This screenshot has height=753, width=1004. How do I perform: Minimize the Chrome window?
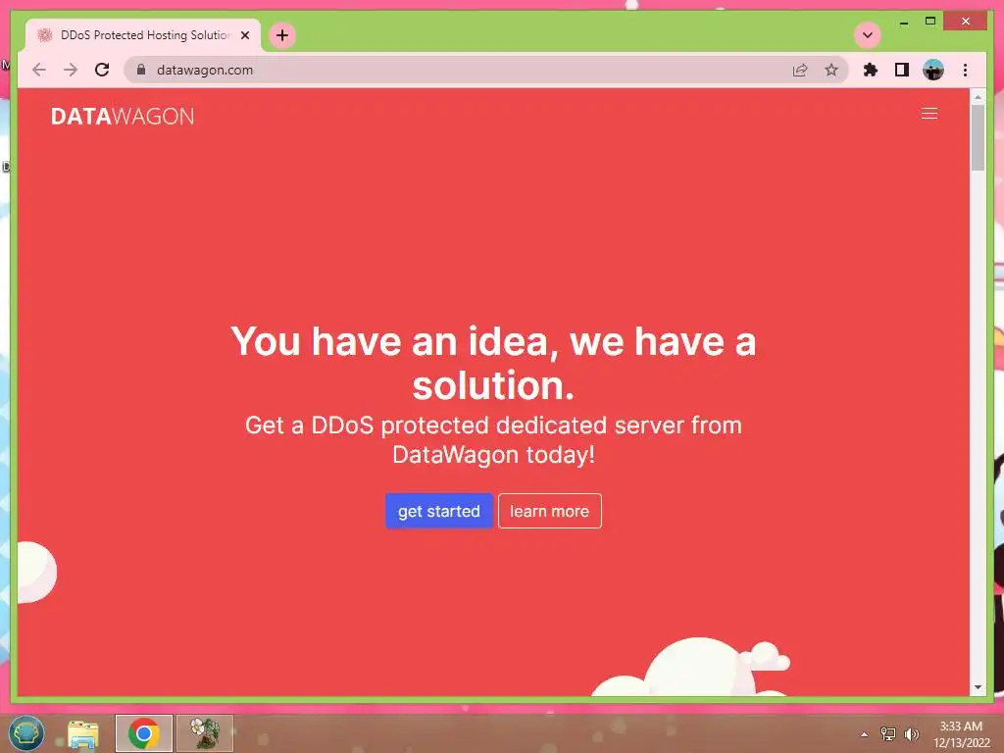coord(904,22)
